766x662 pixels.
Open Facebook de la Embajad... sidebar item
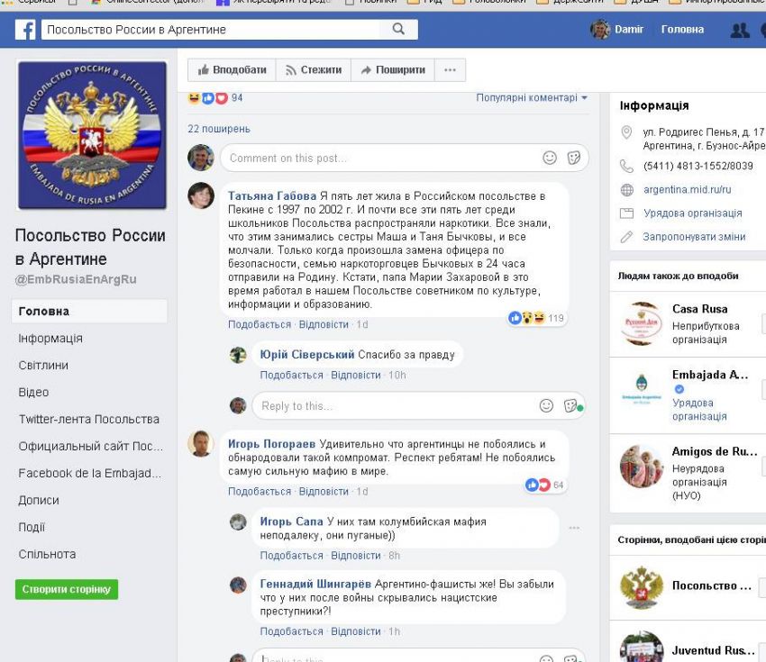[x=90, y=473]
